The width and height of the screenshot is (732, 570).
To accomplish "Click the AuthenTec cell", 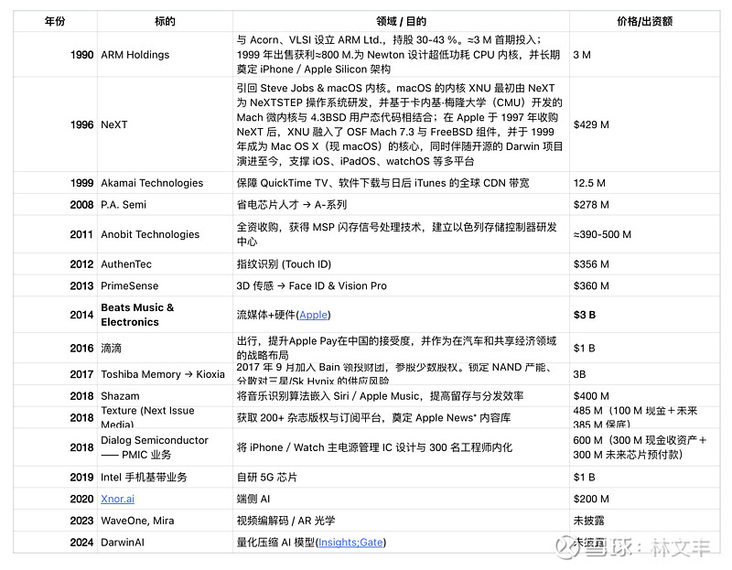I will [x=165, y=264].
